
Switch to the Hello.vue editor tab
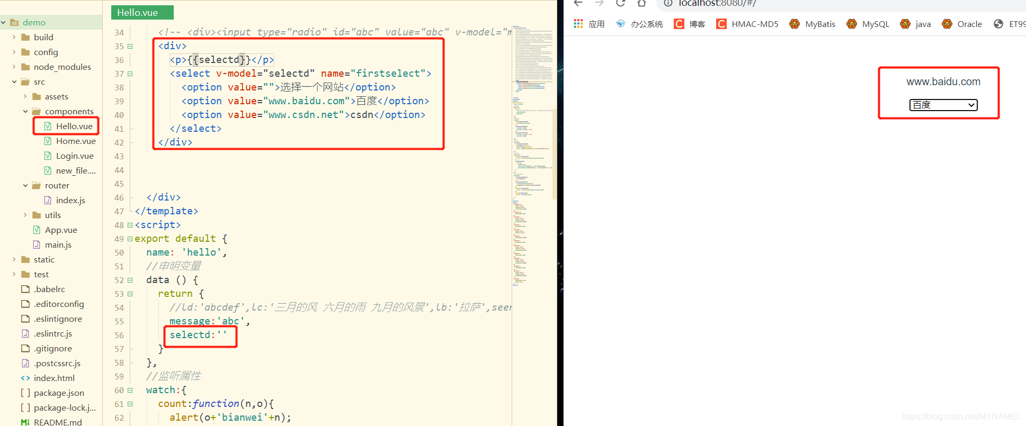click(x=142, y=13)
